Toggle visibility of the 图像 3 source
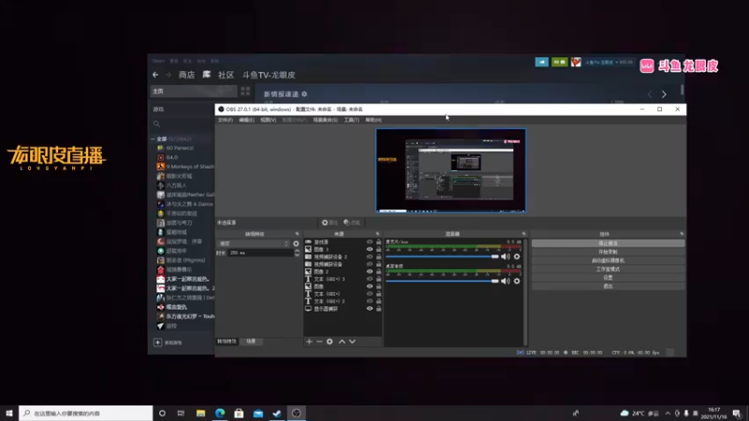 pos(369,249)
